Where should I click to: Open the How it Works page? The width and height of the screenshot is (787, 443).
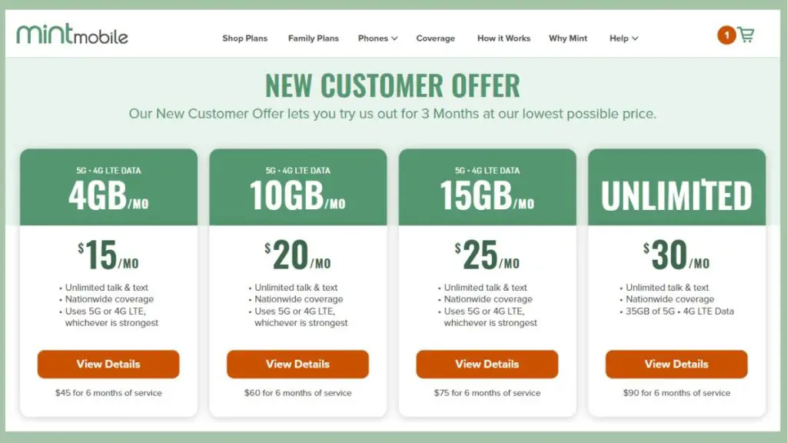tap(503, 38)
